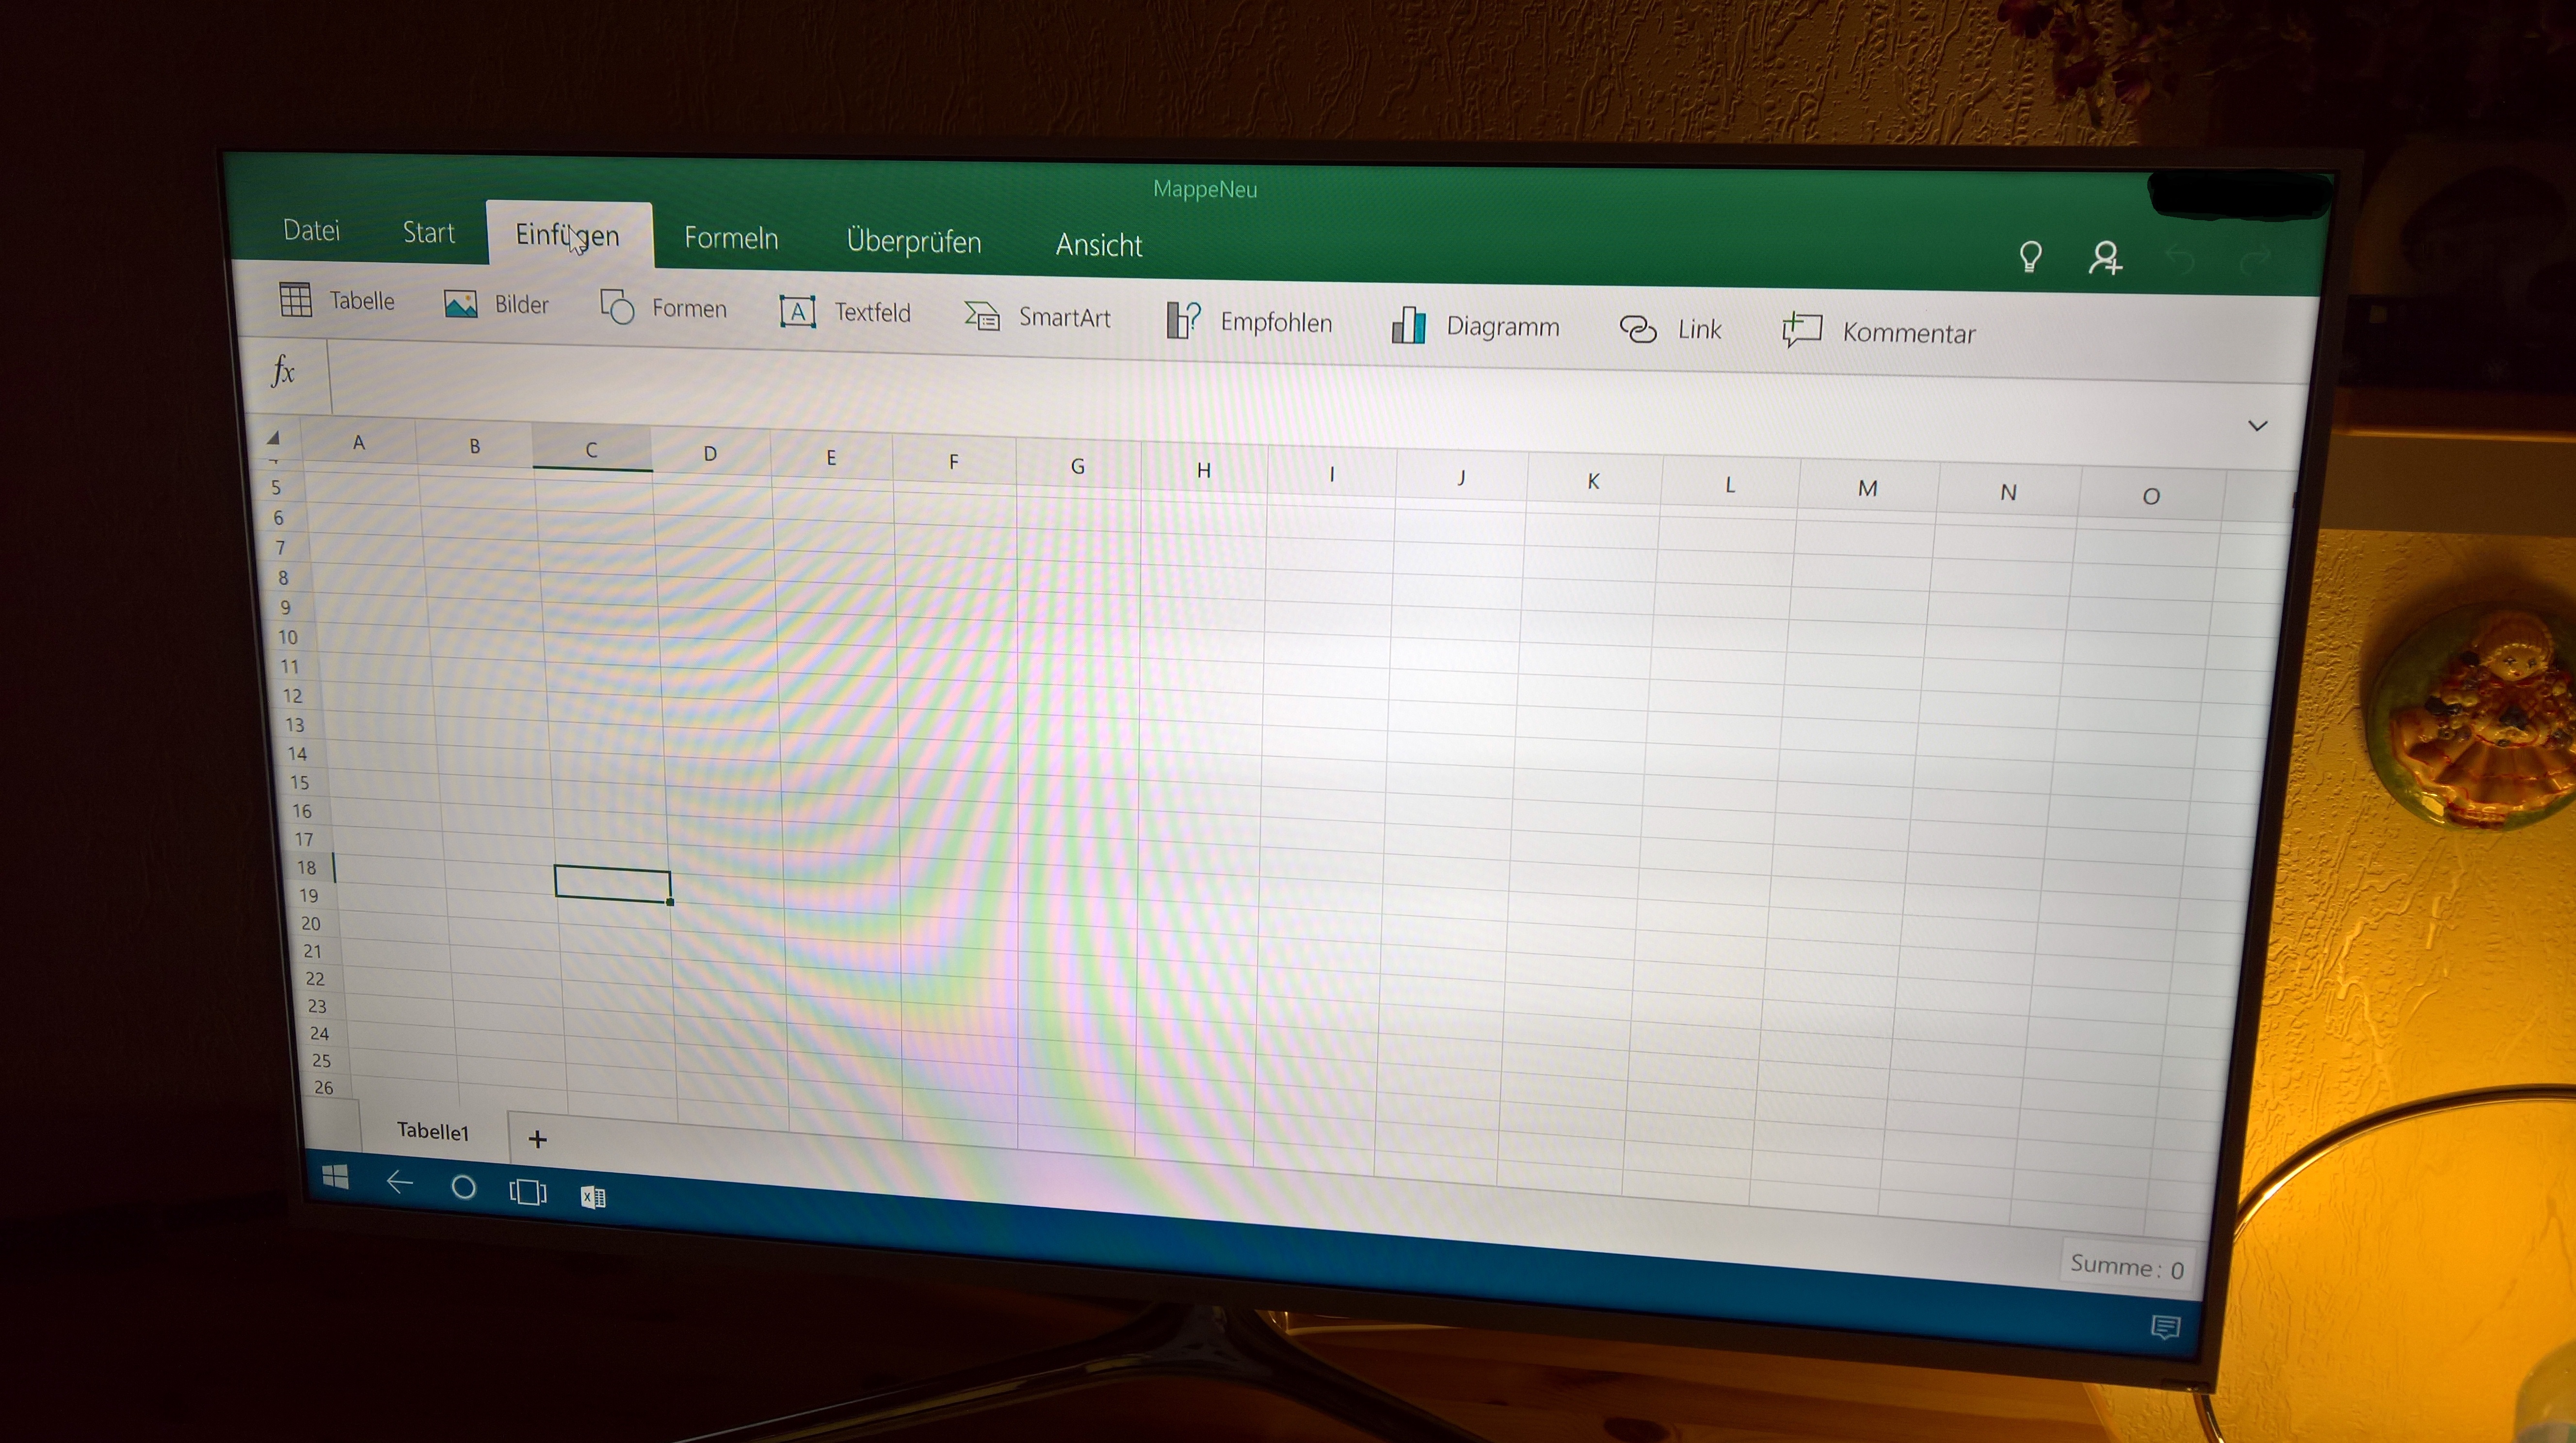Open Formen shapes gallery
Image resolution: width=2576 pixels, height=1443 pixels.
coord(663,307)
